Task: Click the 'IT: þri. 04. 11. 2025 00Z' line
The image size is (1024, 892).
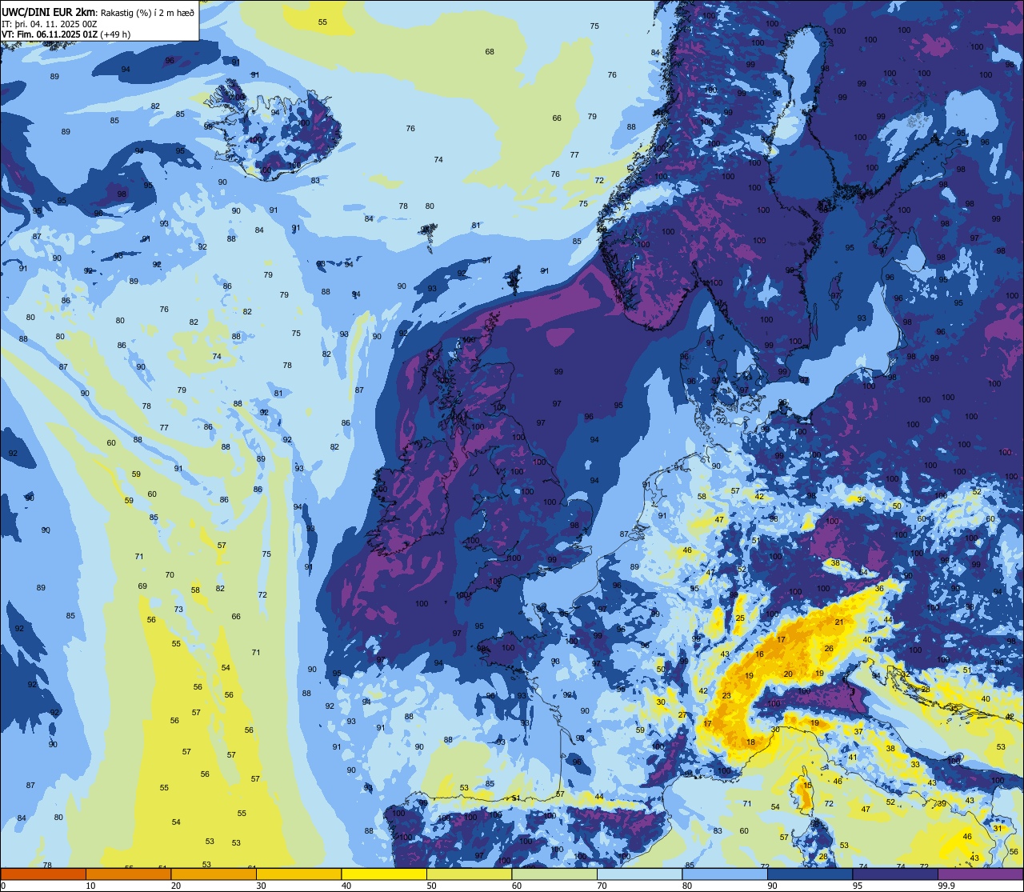Action: pyautogui.click(x=50, y=23)
